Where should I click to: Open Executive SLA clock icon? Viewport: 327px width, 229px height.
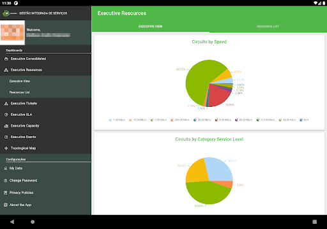point(6,114)
